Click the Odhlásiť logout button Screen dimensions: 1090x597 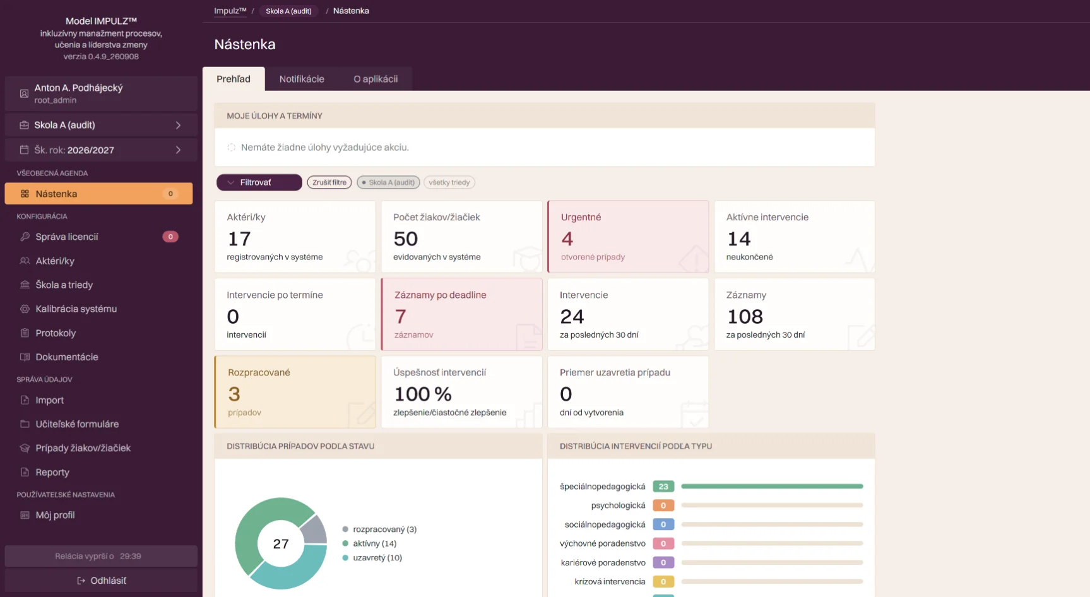[101, 581]
